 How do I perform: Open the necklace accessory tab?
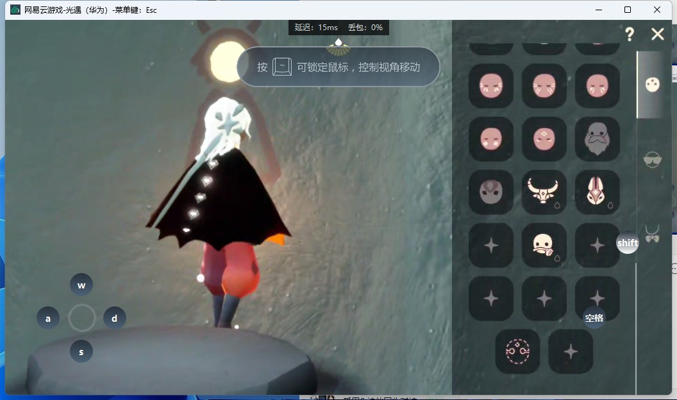pos(653,233)
